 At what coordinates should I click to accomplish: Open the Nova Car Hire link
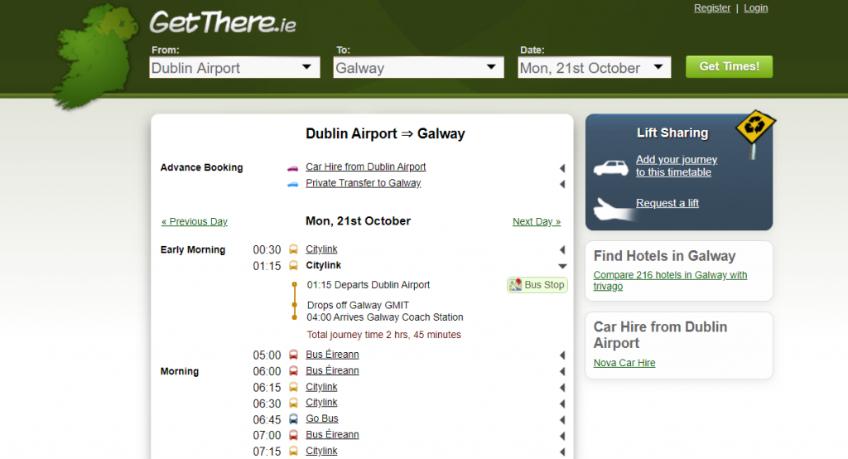[624, 363]
